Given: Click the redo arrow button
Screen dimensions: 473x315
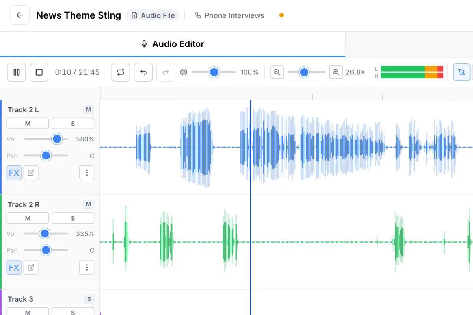Looking at the screenshot, I should click(x=166, y=72).
